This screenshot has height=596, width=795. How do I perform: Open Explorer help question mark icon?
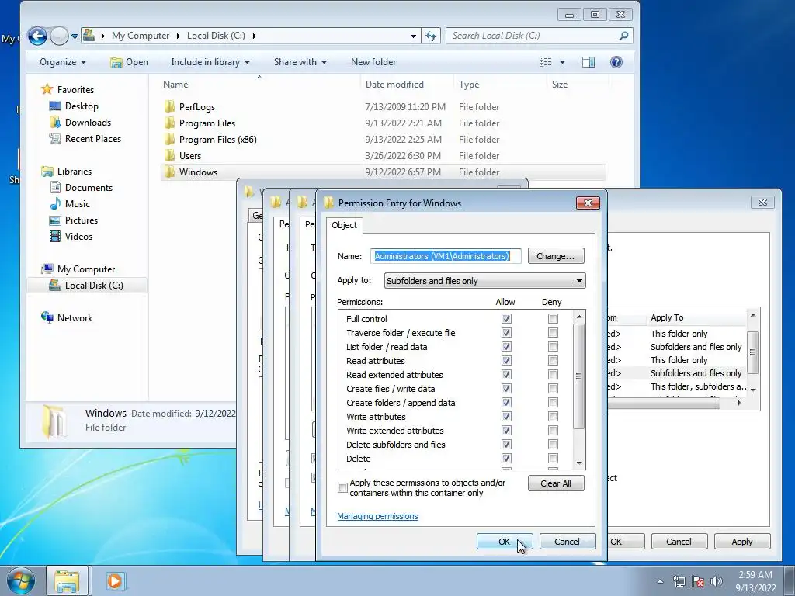616,62
